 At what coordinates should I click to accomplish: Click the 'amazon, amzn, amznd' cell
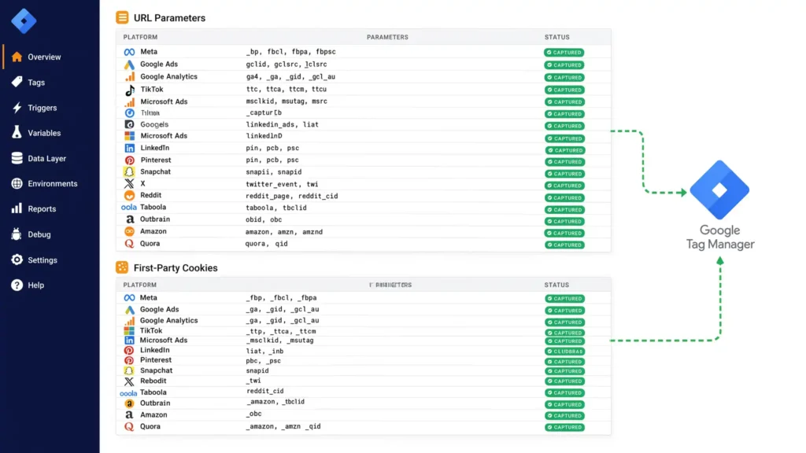click(284, 232)
